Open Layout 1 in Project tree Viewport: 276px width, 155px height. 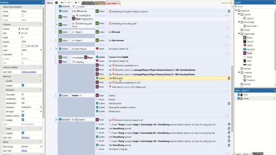tap(248, 18)
